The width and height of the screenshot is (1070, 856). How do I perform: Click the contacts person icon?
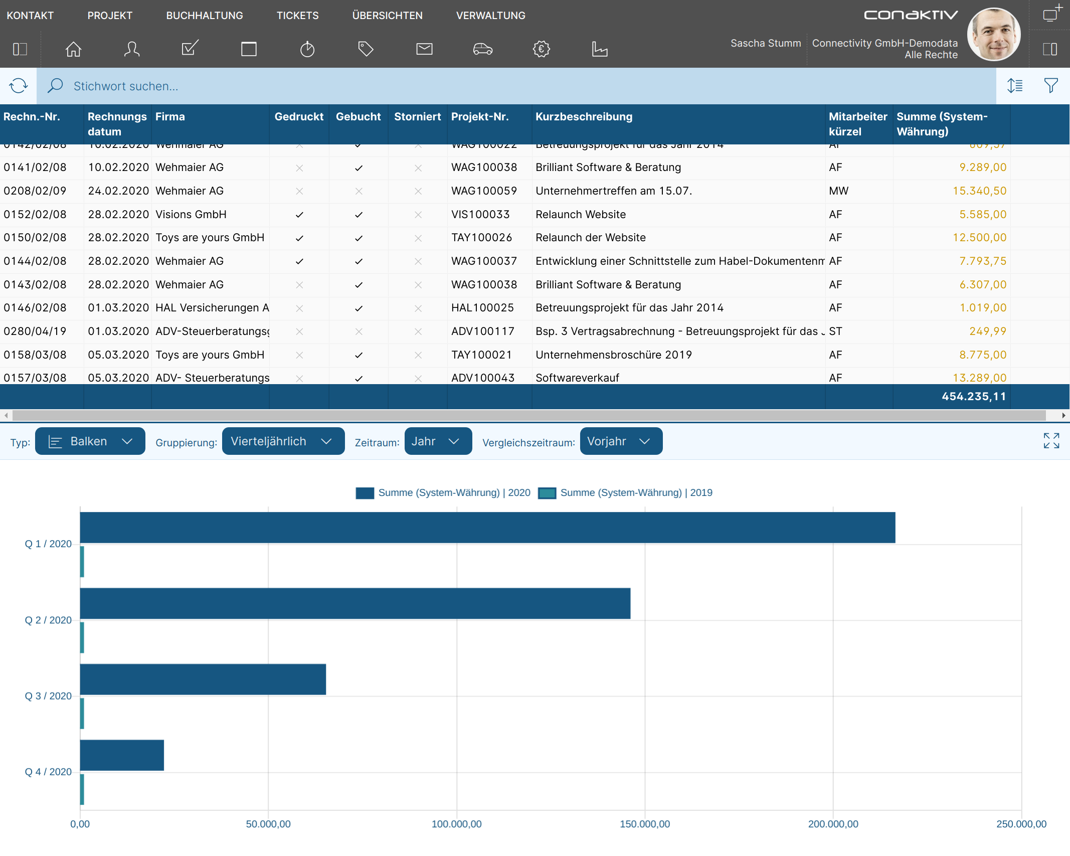point(132,49)
